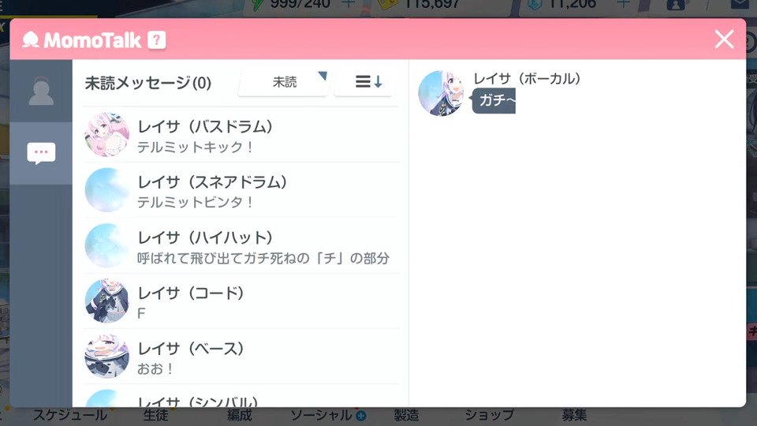Open the スケジュール menu at bottom
757x426 pixels.
pos(70,416)
